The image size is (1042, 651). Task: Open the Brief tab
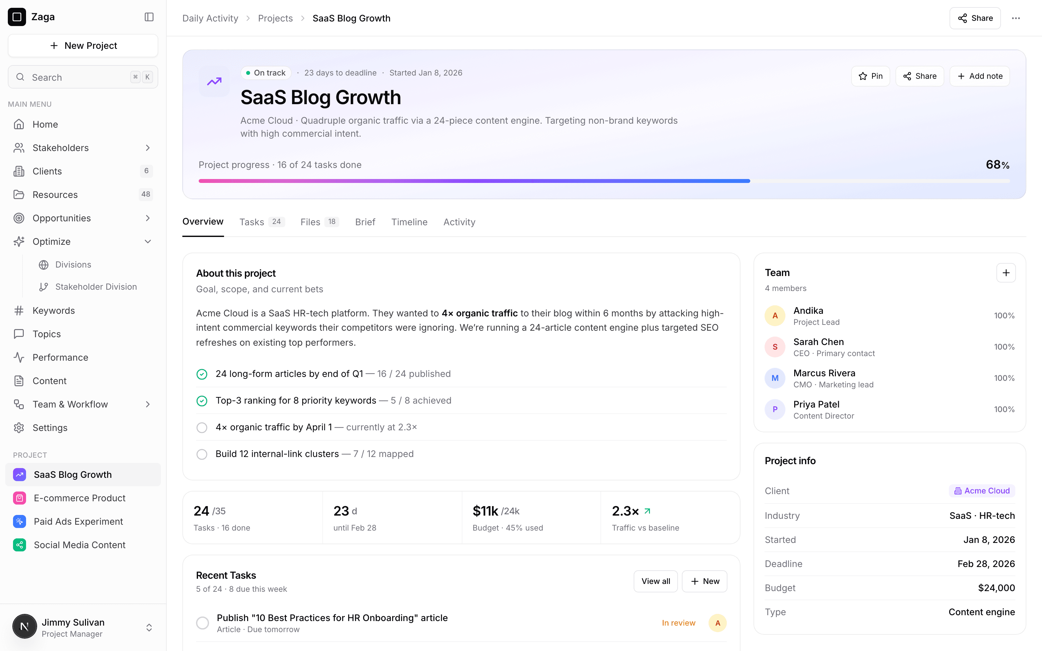365,222
